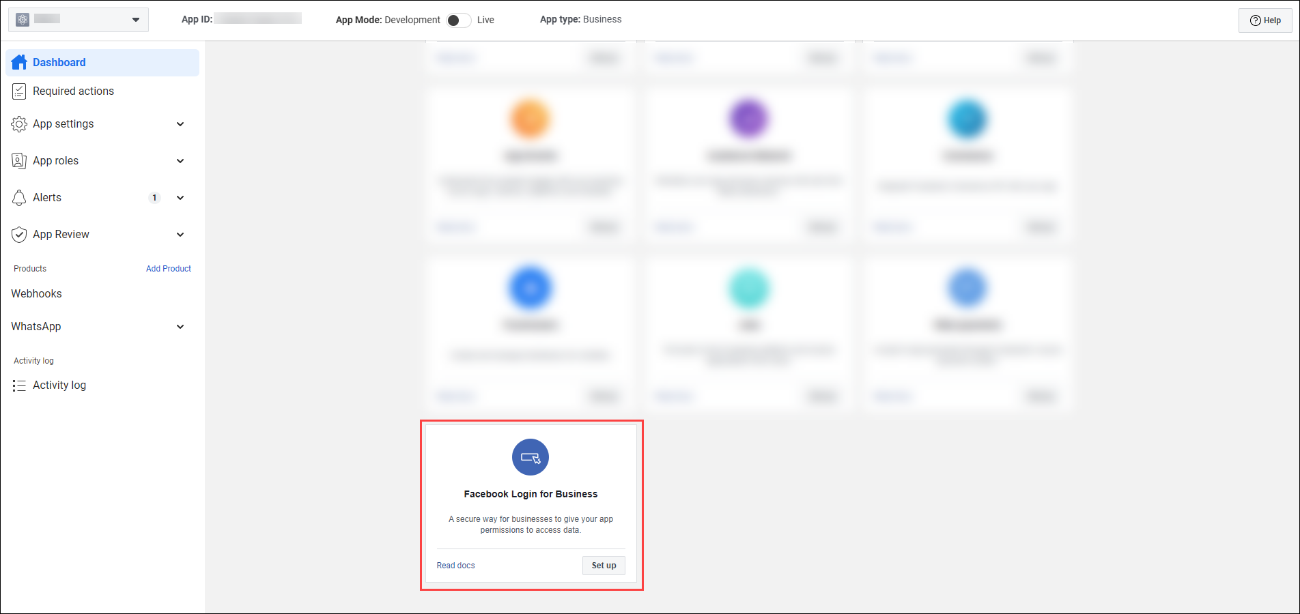Select Webhooks in the Products sidebar
Image resolution: width=1300 pixels, height=614 pixels.
[36, 293]
